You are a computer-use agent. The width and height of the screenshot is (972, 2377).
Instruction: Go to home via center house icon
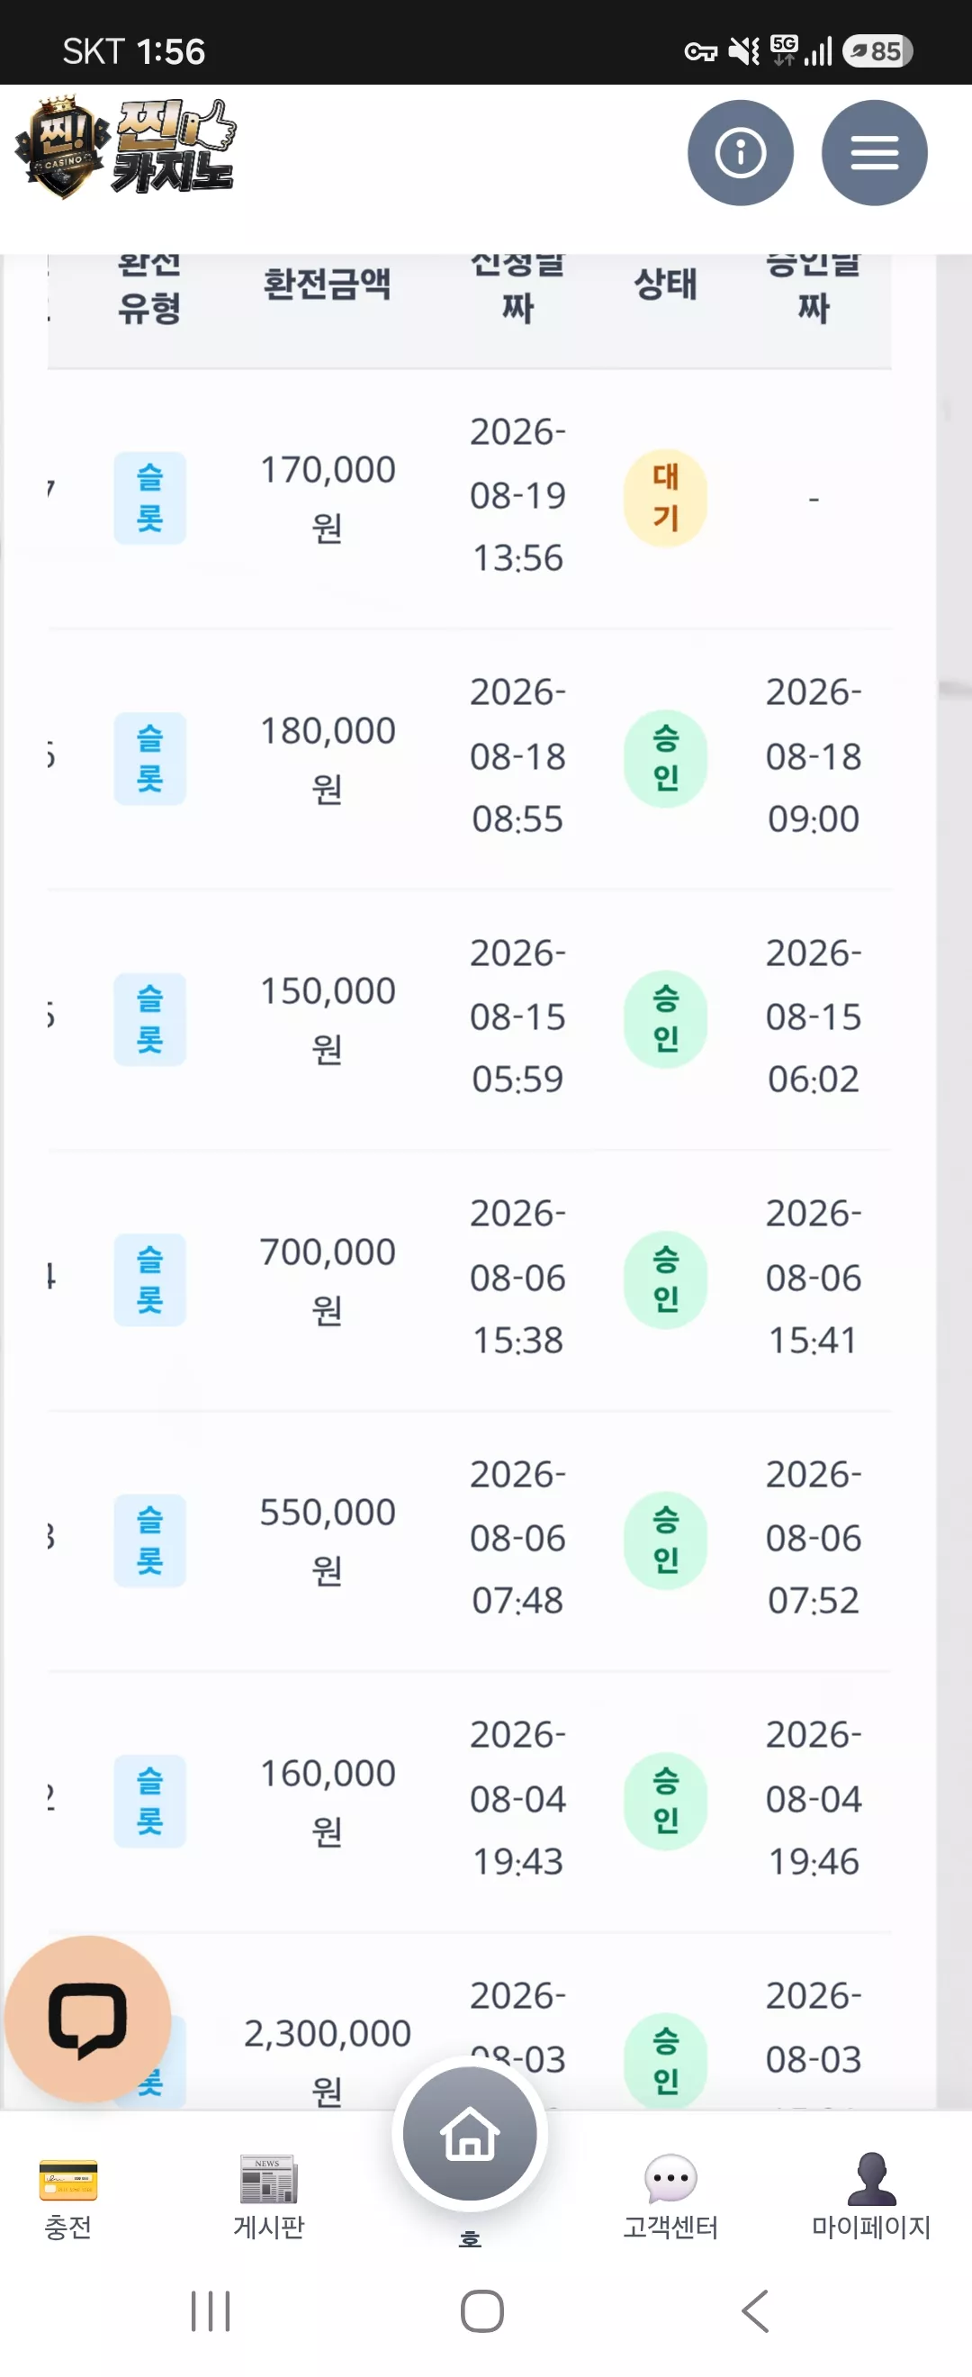pos(470,2133)
